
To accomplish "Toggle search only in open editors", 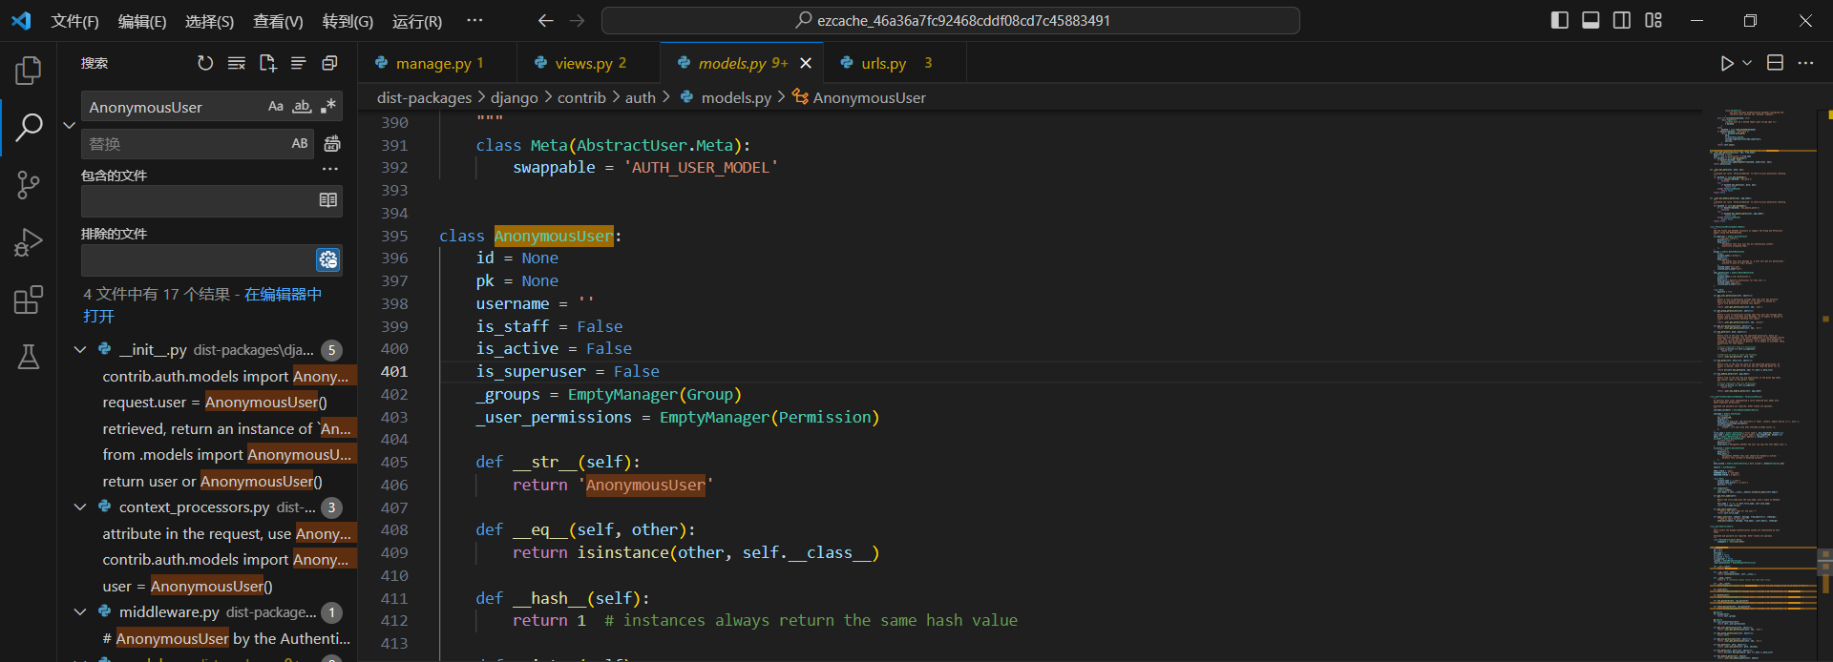I will tap(327, 200).
